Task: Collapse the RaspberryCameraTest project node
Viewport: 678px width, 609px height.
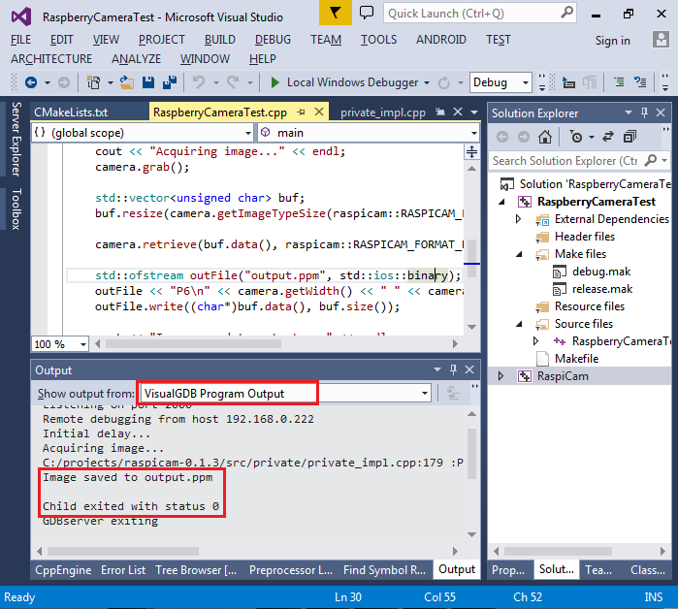Action: 501,202
